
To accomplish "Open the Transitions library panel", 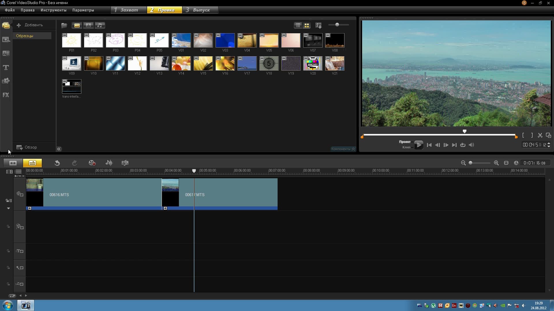I will click(x=6, y=53).
